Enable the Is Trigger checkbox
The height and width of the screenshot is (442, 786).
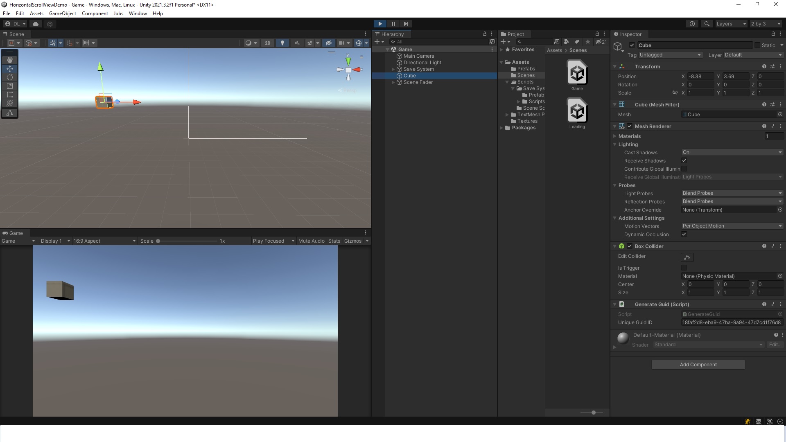pyautogui.click(x=684, y=268)
